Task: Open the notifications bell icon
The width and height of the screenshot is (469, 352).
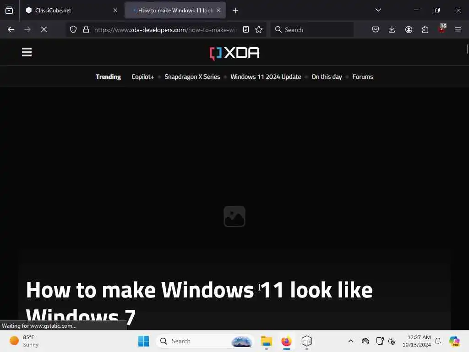Action: click(x=438, y=341)
